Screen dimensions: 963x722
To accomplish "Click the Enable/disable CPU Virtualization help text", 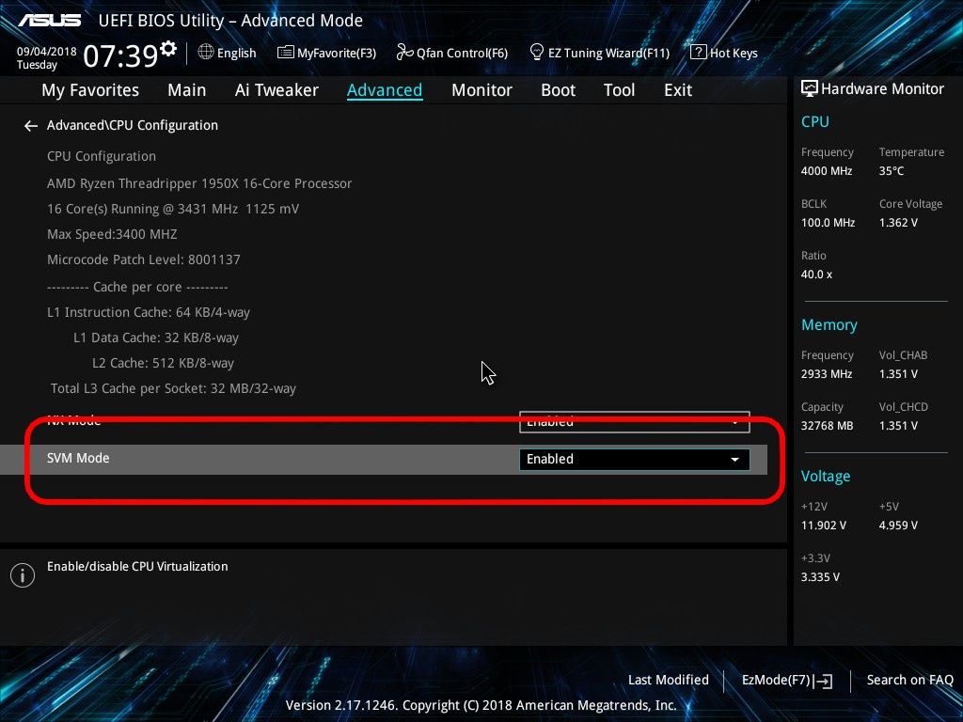I will tap(137, 567).
